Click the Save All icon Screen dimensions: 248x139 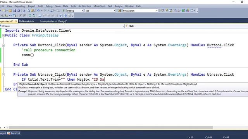point(19,11)
